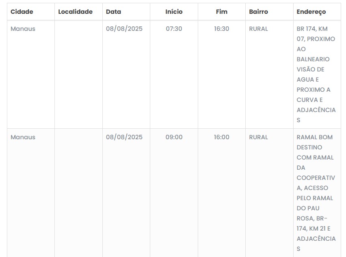Click the 16:00 end time cell
Image resolution: width=346 pixels, height=257 pixels.
[x=222, y=137]
